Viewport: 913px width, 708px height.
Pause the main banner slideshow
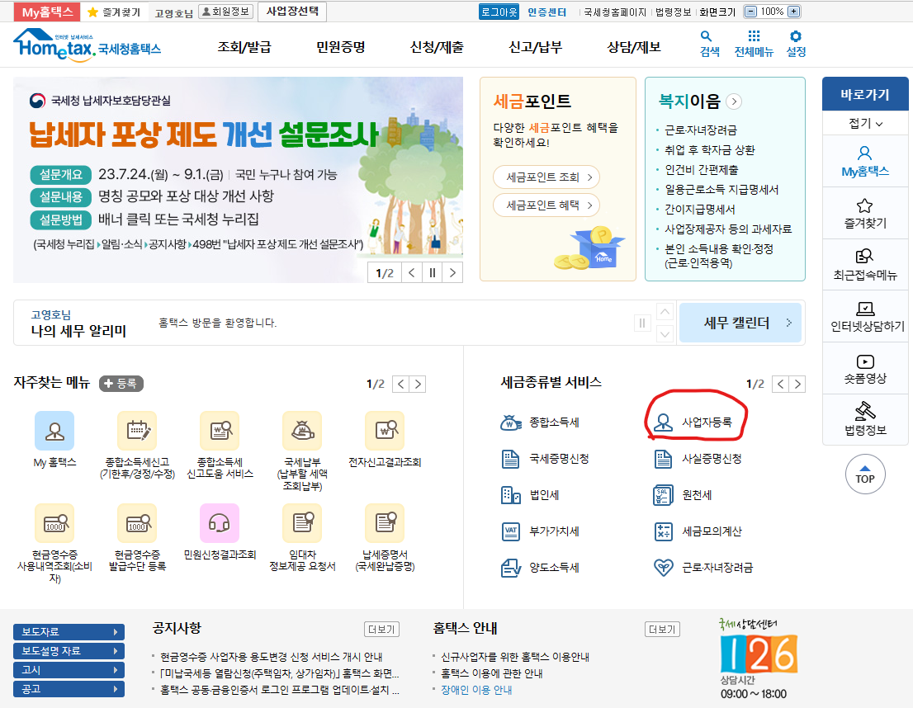click(432, 271)
